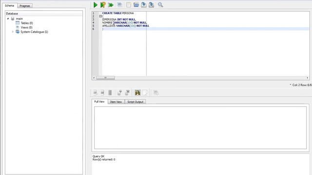Image resolution: width=312 pixels, height=175 pixels.
Task: Click the closing parenthesis on line 6
Action: click(x=103, y=29)
